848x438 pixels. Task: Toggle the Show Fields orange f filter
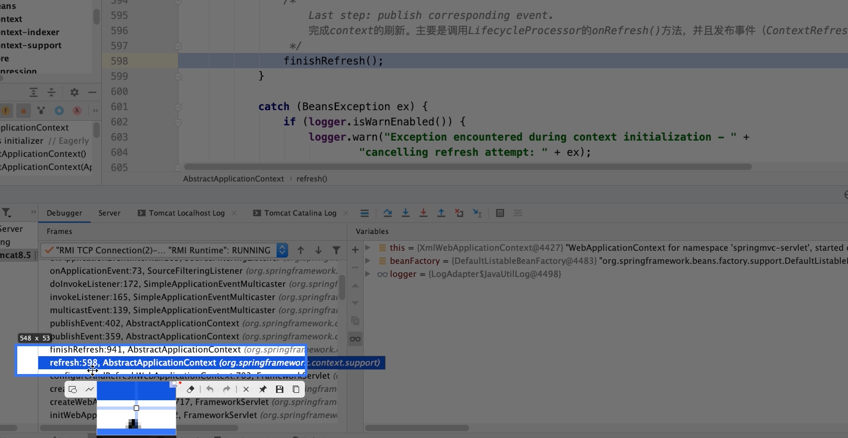[6, 111]
